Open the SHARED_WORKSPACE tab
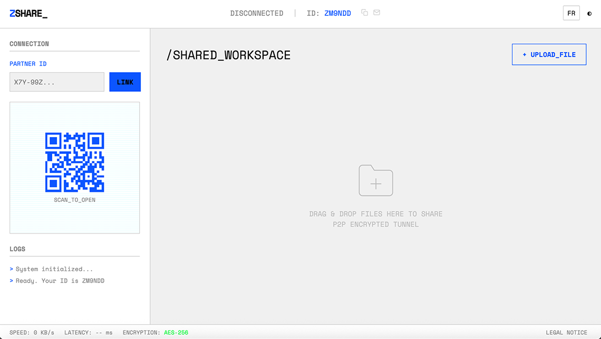Viewport: 601px width, 339px height. pos(228,54)
